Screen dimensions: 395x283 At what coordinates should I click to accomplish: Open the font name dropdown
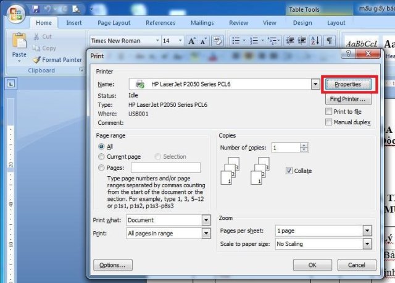click(x=157, y=41)
